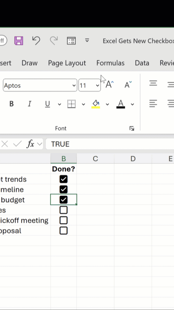Expand the dropdown next to fx
This screenshot has width=174, height=310.
point(40,144)
